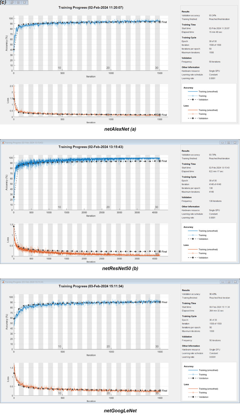The height and width of the screenshot is (415, 240).
Task: Click AlexNet first validation point at 40% accuracy
Action: click(14, 50)
